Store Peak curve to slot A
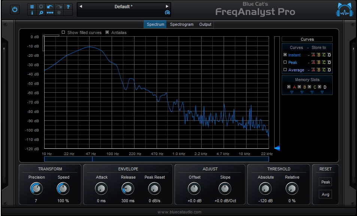This screenshot has width=357, height=216. click(313, 62)
